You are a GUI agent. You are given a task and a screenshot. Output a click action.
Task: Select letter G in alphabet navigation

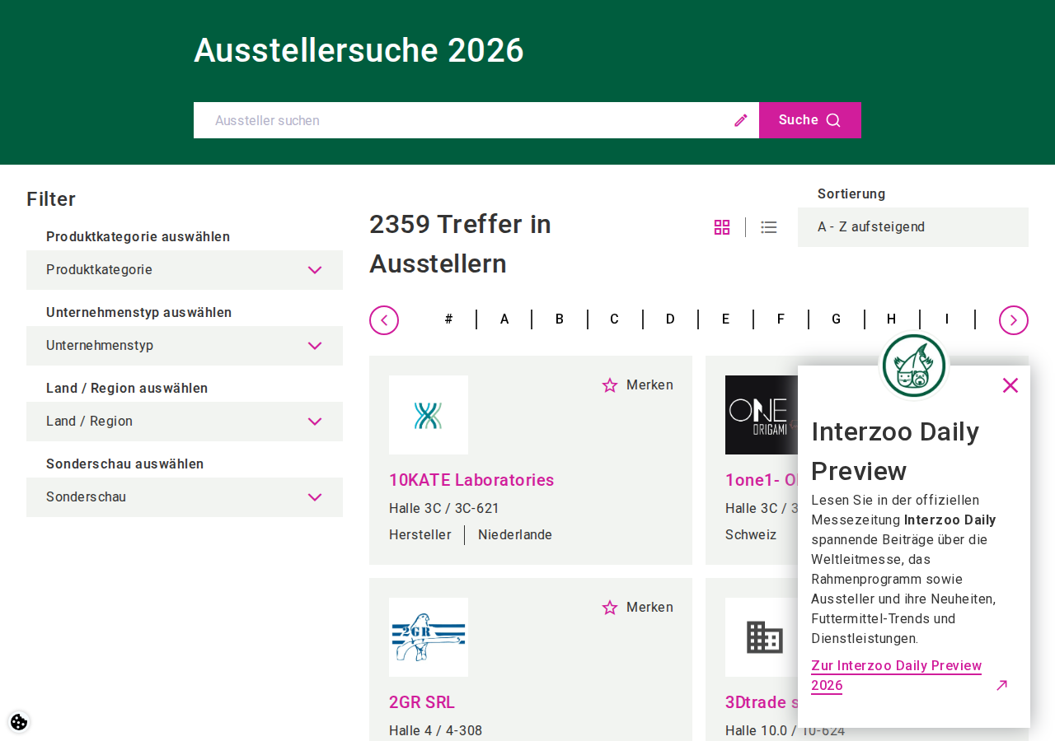coord(835,319)
